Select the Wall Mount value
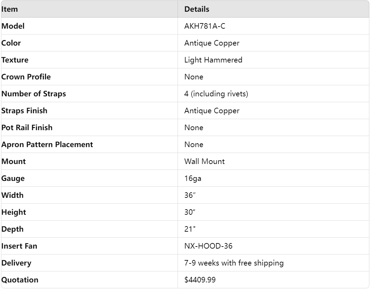 coord(204,162)
